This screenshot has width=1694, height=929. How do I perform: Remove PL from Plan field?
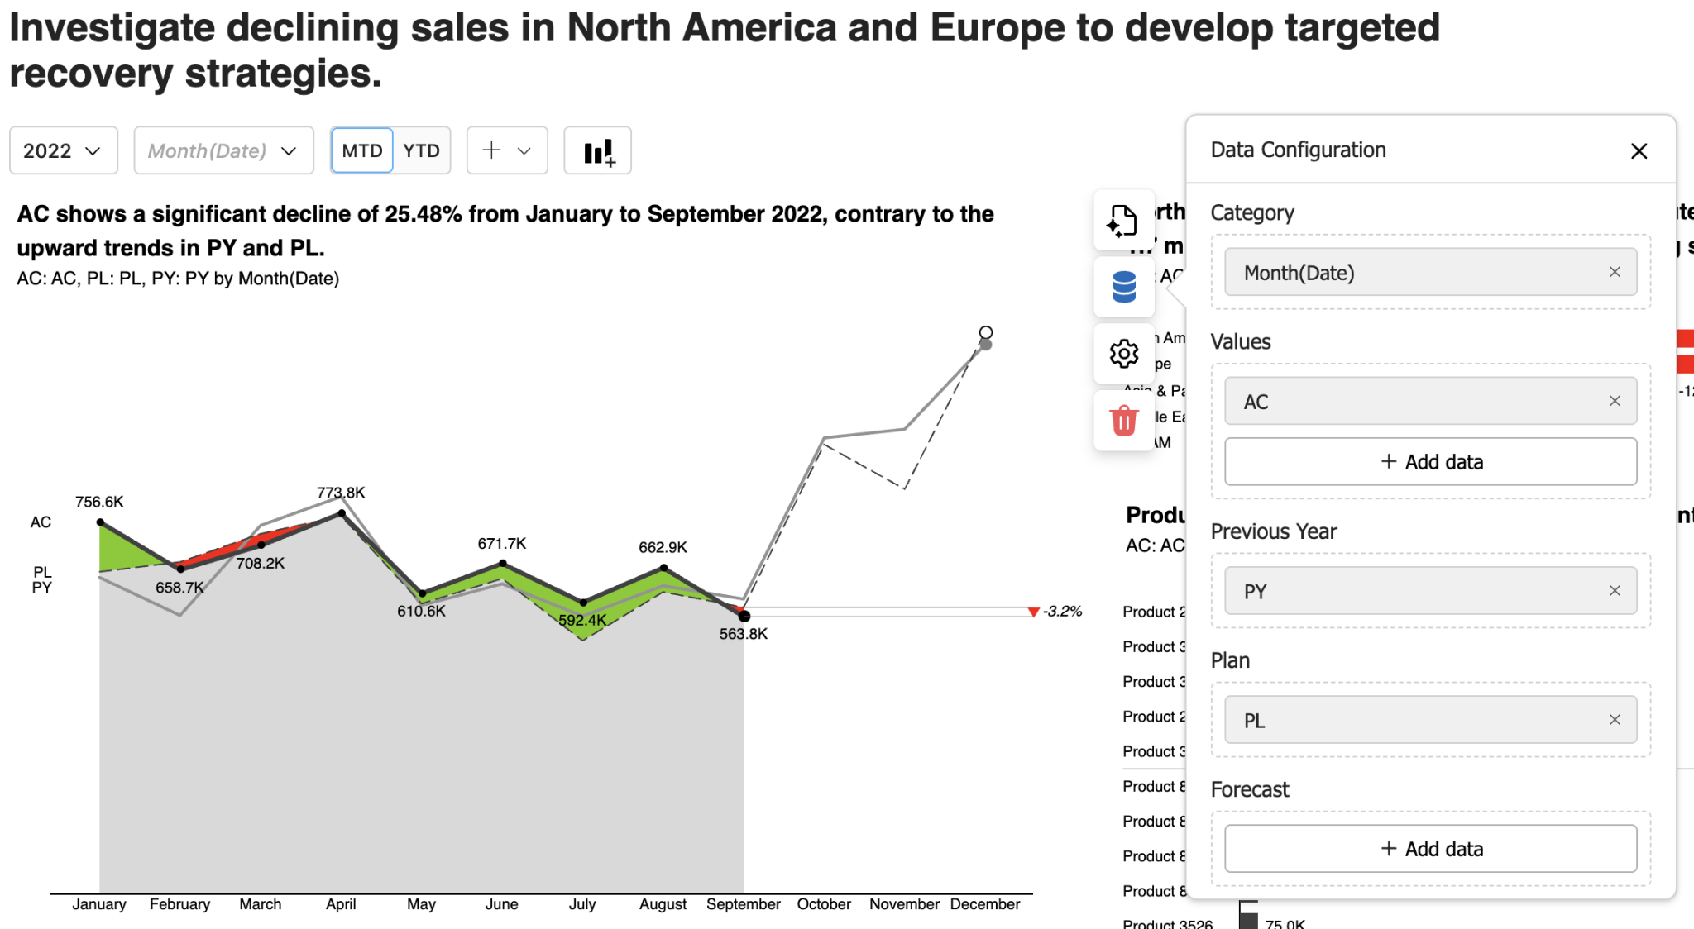click(x=1614, y=720)
